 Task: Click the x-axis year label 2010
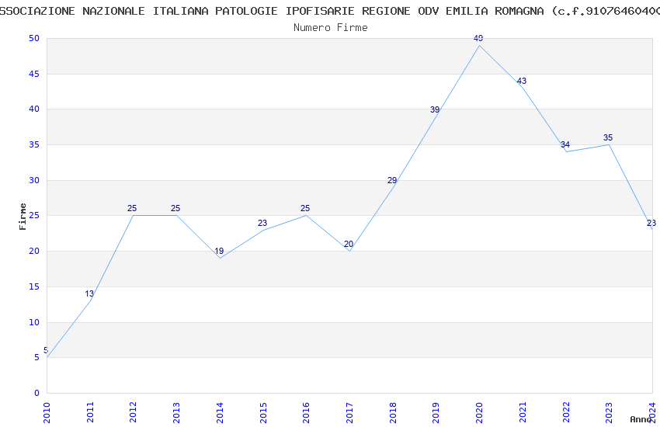(47, 412)
